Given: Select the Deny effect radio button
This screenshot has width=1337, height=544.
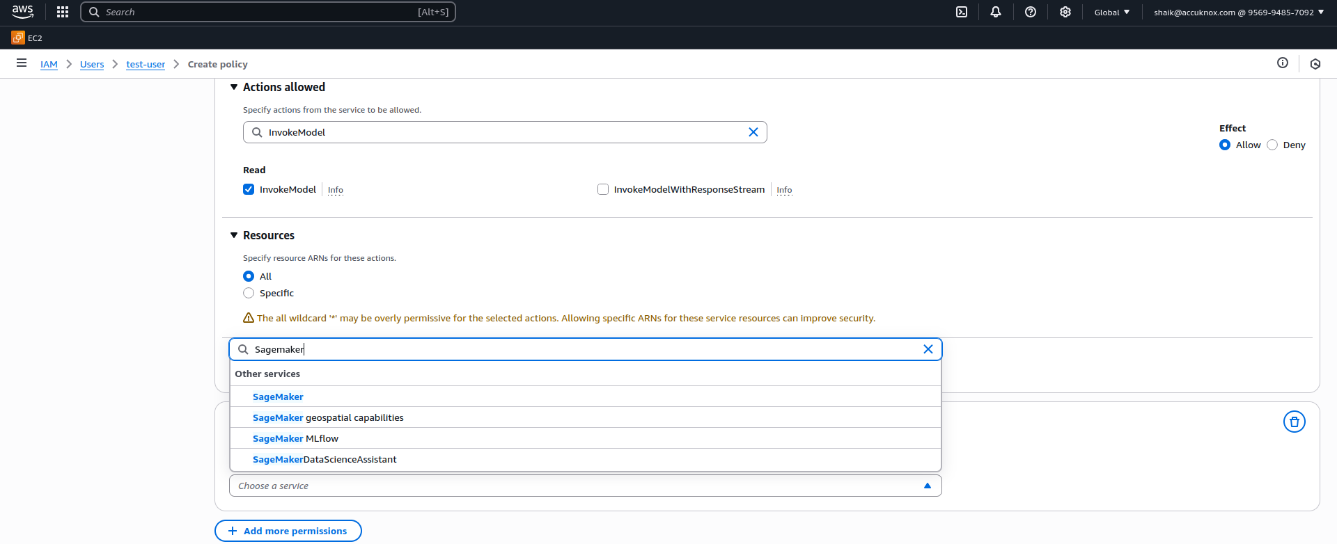Looking at the screenshot, I should (1272, 145).
